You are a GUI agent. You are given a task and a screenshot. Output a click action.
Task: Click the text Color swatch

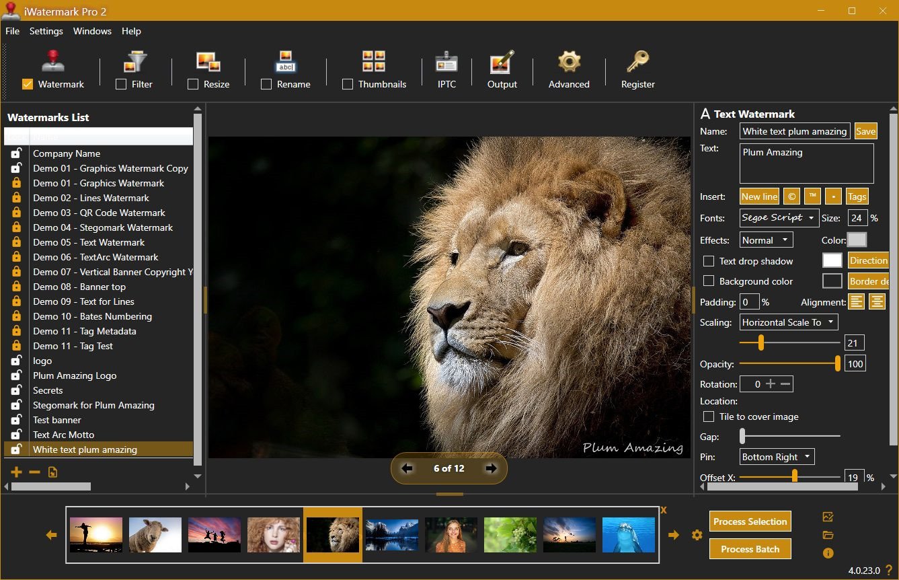857,240
